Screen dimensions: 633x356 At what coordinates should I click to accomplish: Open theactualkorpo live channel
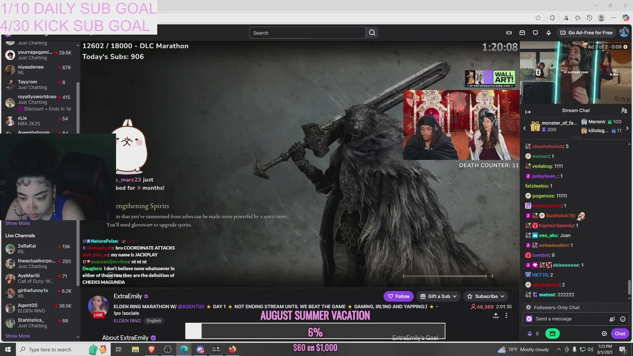(x=40, y=263)
